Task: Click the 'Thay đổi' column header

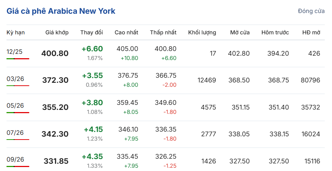Action: pyautogui.click(x=91, y=33)
